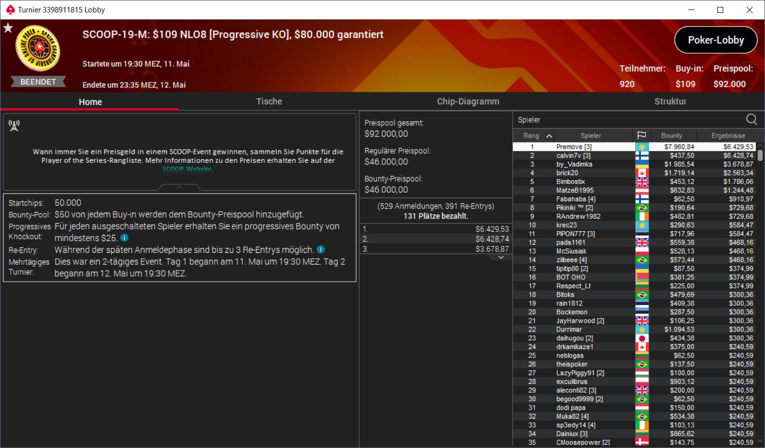Open the player search magnifier

pyautogui.click(x=752, y=119)
